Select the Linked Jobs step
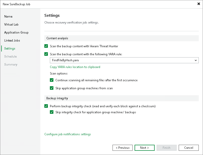Image resolution: width=203 pixels, height=155 pixels. coord(12,40)
